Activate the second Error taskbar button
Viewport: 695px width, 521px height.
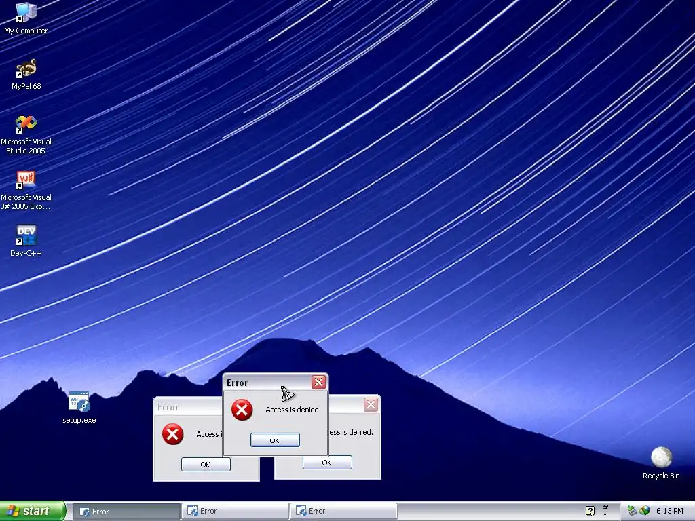235,511
